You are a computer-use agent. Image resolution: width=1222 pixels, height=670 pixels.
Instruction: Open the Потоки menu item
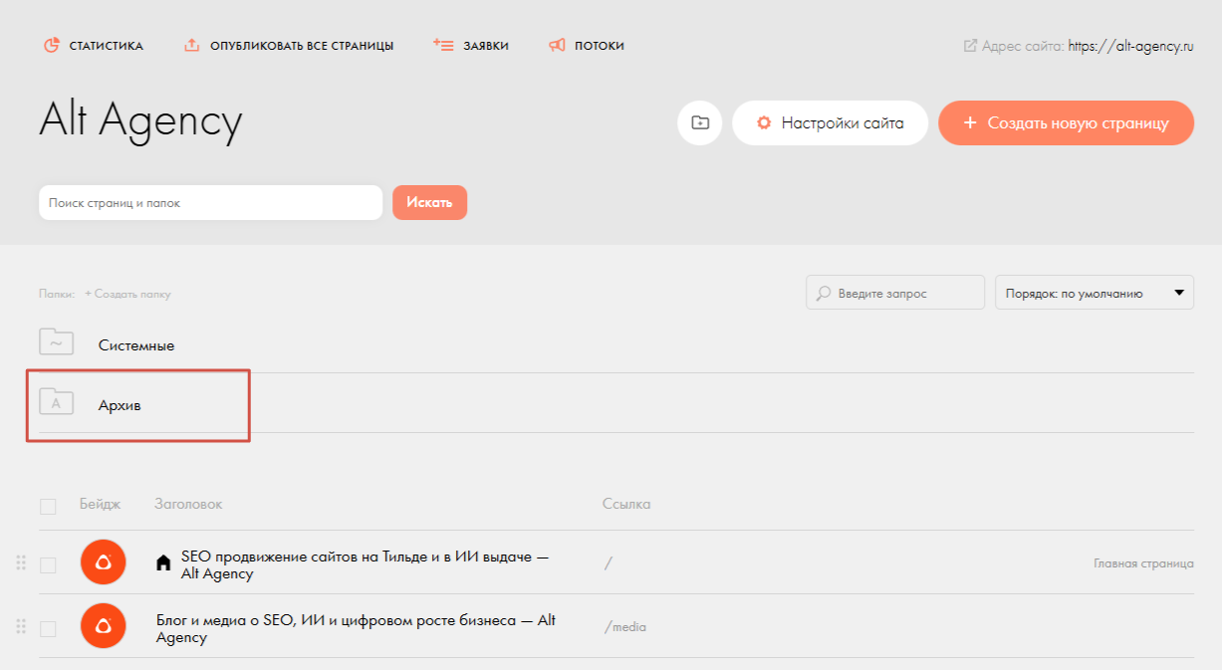point(600,46)
